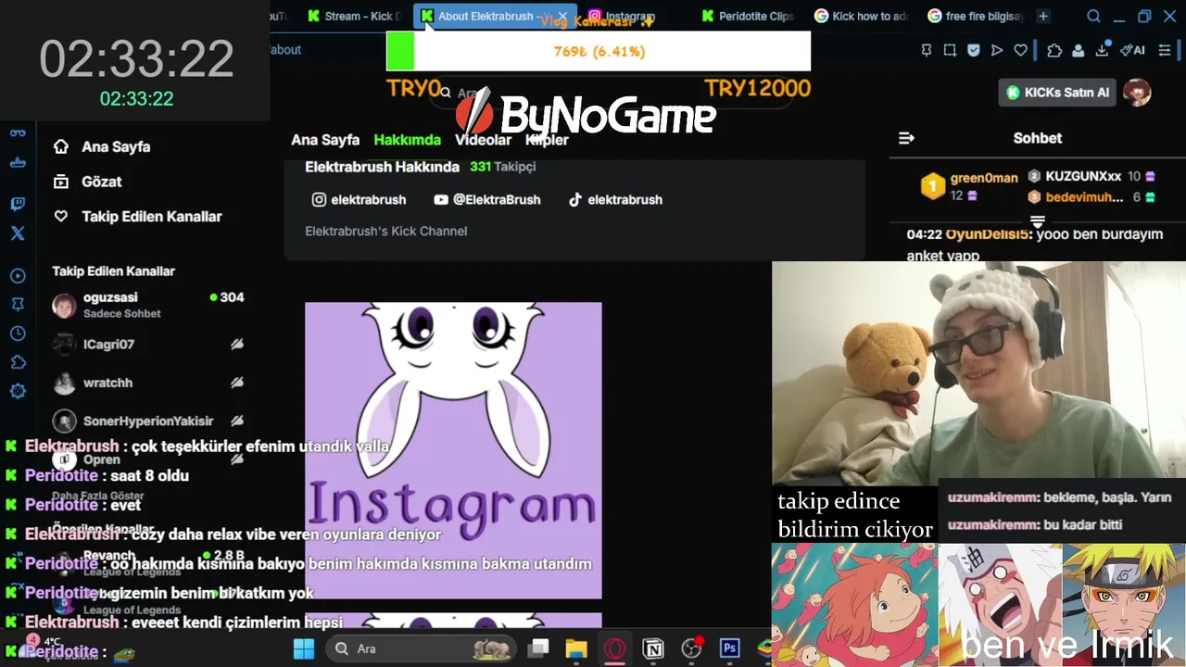Click the snapshot capture icon in toolbar
The image size is (1186, 667).
tap(950, 50)
